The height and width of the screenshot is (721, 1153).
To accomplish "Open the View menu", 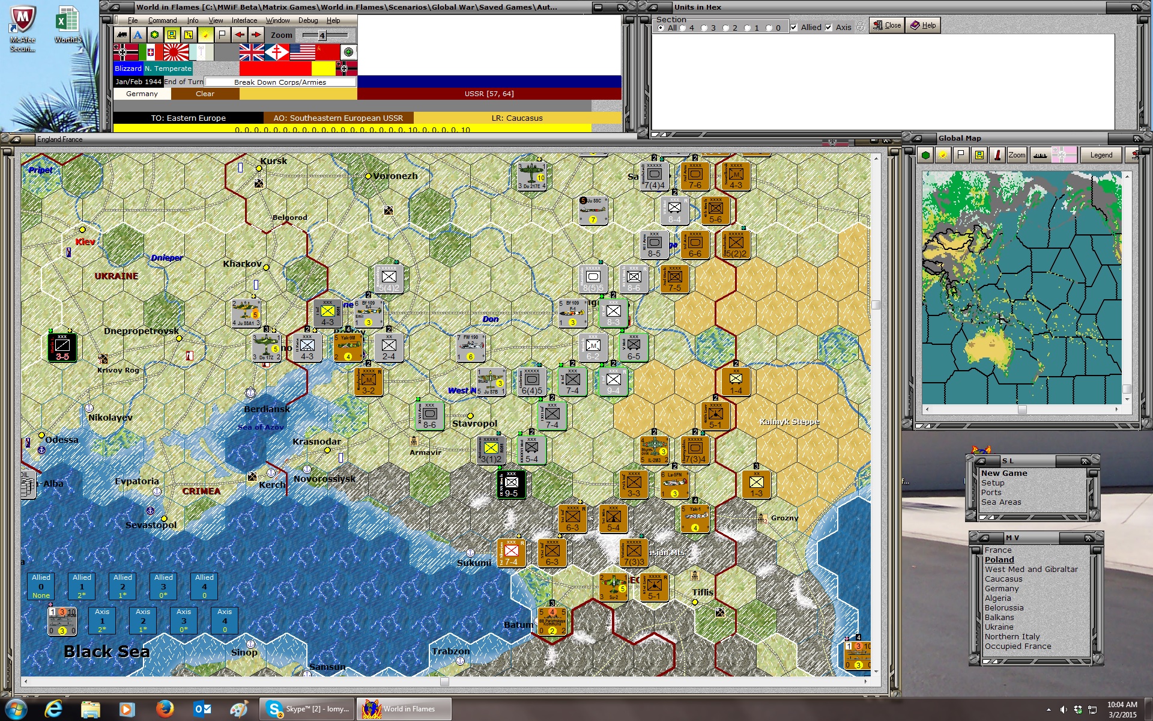I will [216, 20].
